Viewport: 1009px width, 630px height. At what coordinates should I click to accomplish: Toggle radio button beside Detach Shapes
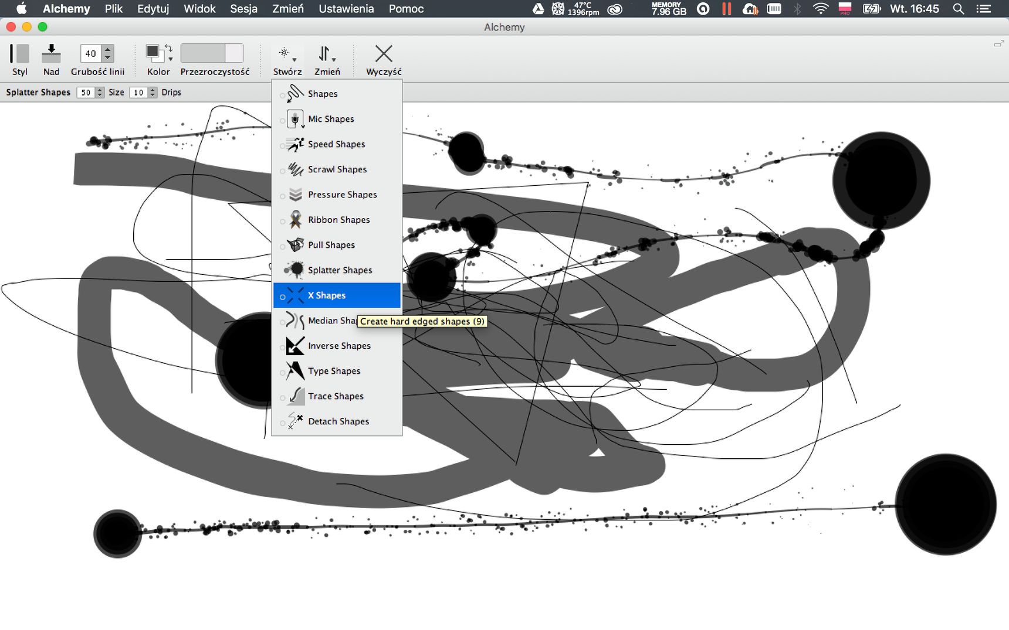(283, 423)
